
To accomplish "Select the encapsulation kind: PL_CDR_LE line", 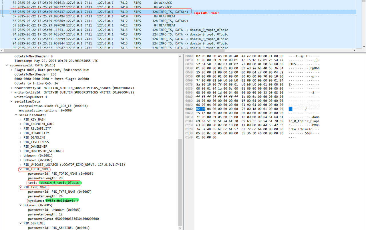I will [53, 106].
